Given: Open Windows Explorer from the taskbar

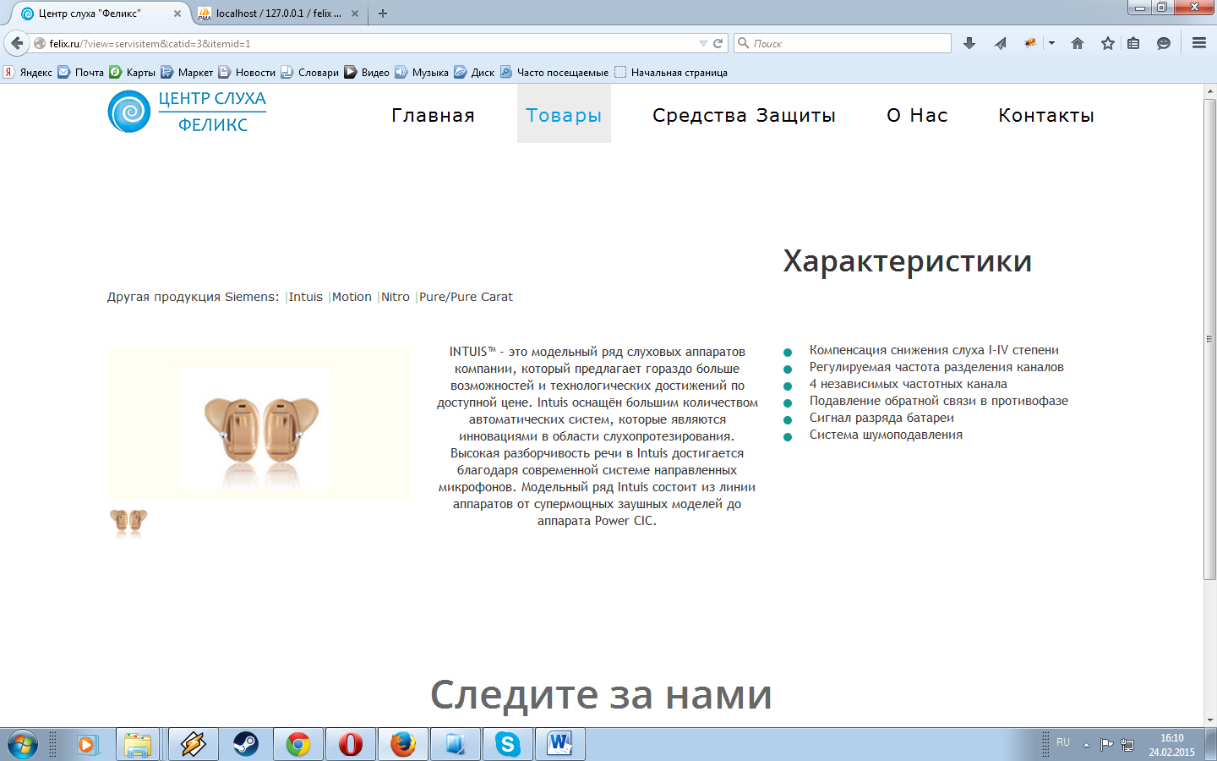Looking at the screenshot, I should [x=138, y=745].
